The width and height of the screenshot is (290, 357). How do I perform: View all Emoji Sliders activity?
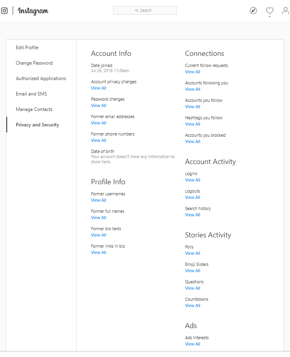pos(193,271)
